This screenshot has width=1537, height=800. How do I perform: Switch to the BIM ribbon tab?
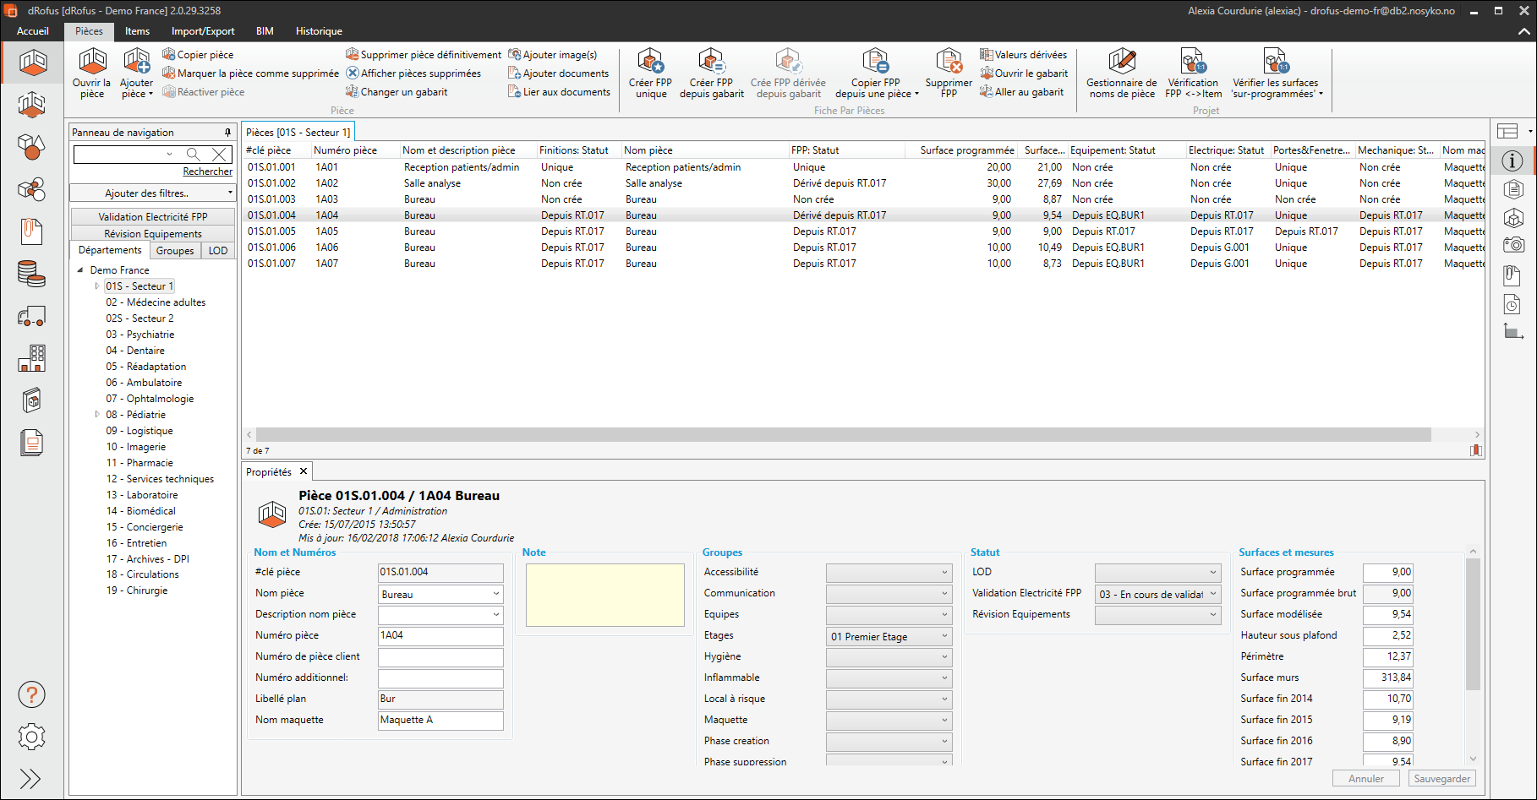tap(265, 31)
